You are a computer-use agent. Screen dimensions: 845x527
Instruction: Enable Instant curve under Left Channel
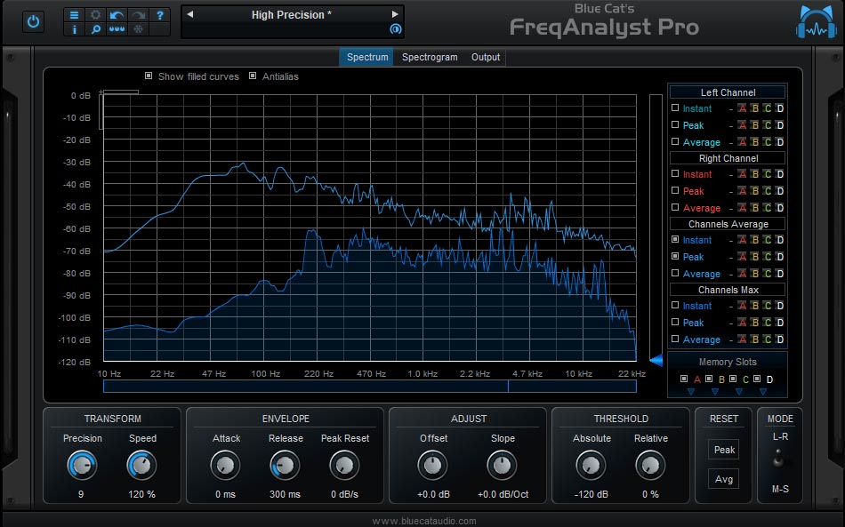(x=673, y=108)
